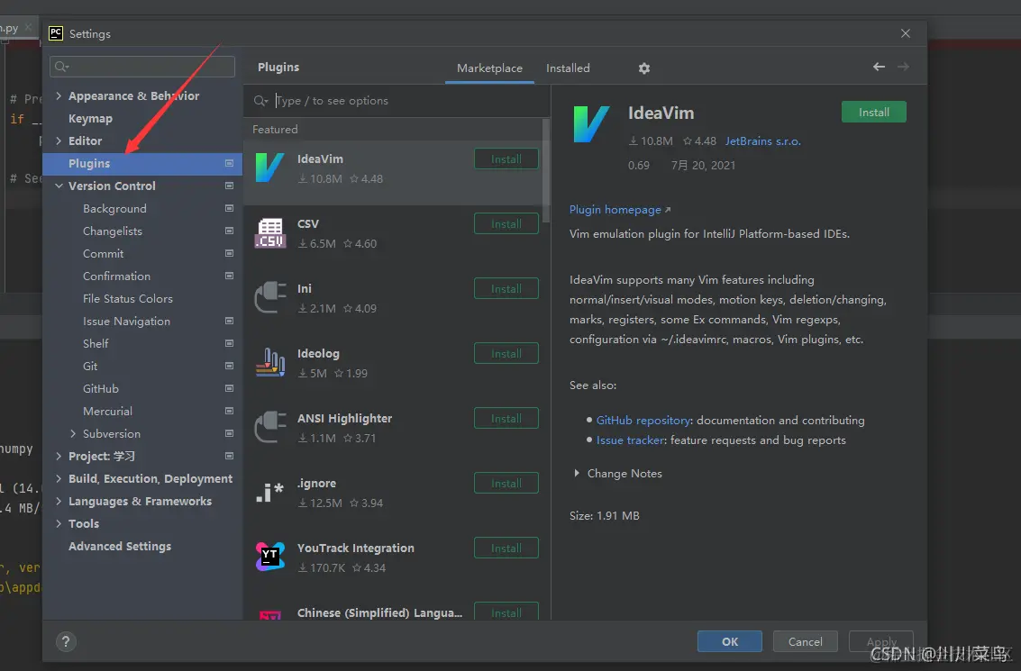Viewport: 1021px width, 671px height.
Task: Install IdeaVim from the details pane
Action: pyautogui.click(x=874, y=112)
